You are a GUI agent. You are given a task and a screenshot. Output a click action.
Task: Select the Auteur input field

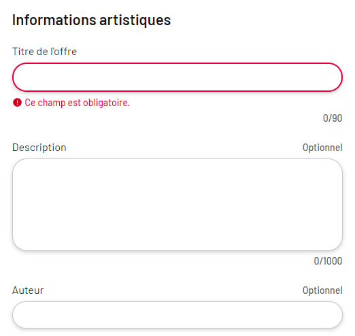point(177,315)
